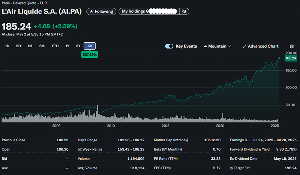Click the +4.68 (+2.59%) price change
This screenshot has width=300, height=175.
55,26
